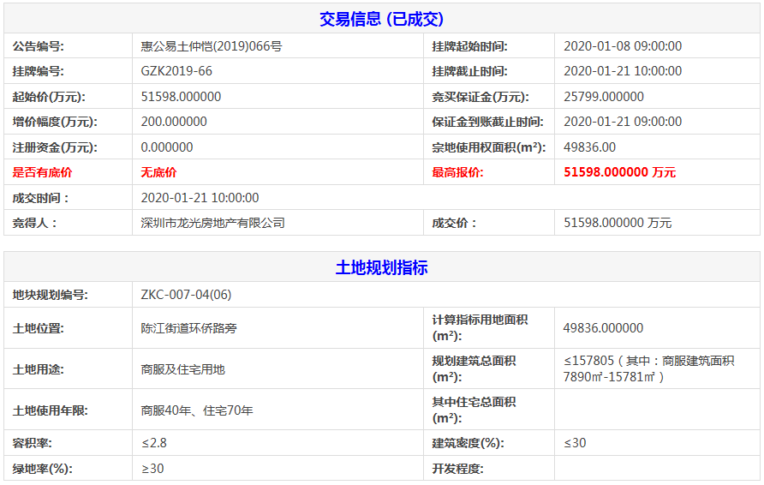Select the red highest bid 51598.000000 万元
This screenshot has width=764, height=485.
pyautogui.click(x=619, y=172)
